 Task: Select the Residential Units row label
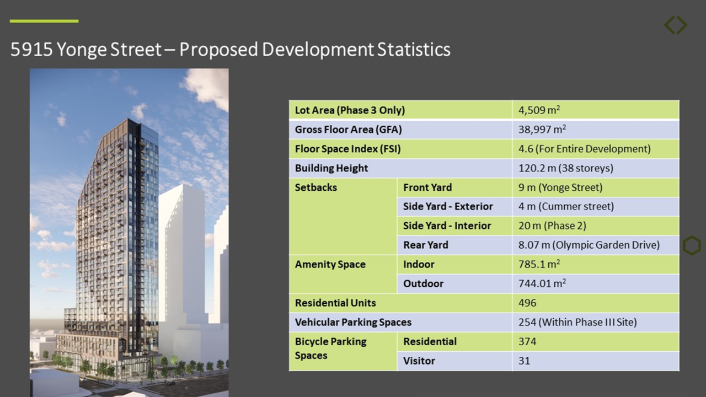tap(335, 303)
